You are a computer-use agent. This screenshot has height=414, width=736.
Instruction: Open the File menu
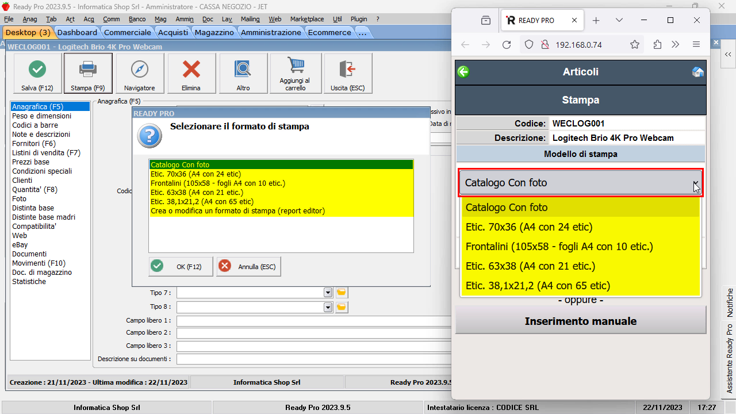tap(9, 19)
